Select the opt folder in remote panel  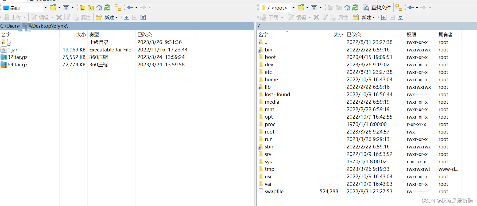[x=269, y=117]
